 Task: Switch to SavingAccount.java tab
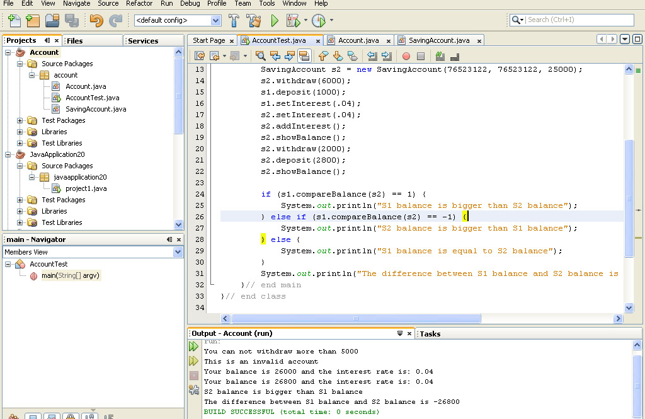click(x=439, y=40)
